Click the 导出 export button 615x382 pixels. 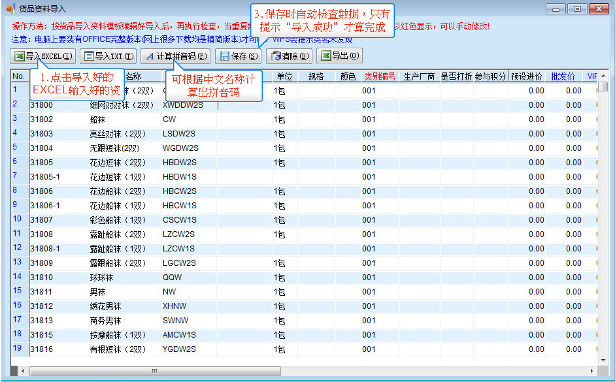(x=339, y=56)
